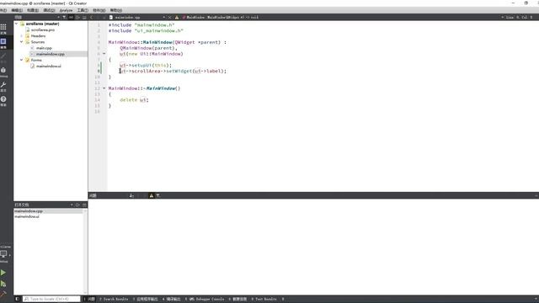The width and height of the screenshot is (539, 303).
Task: Fold the ~MainWindow destructor code block
Action: 104,88
